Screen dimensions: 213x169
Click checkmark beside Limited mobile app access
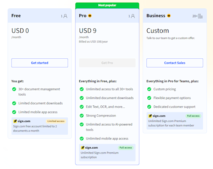point(14,112)
